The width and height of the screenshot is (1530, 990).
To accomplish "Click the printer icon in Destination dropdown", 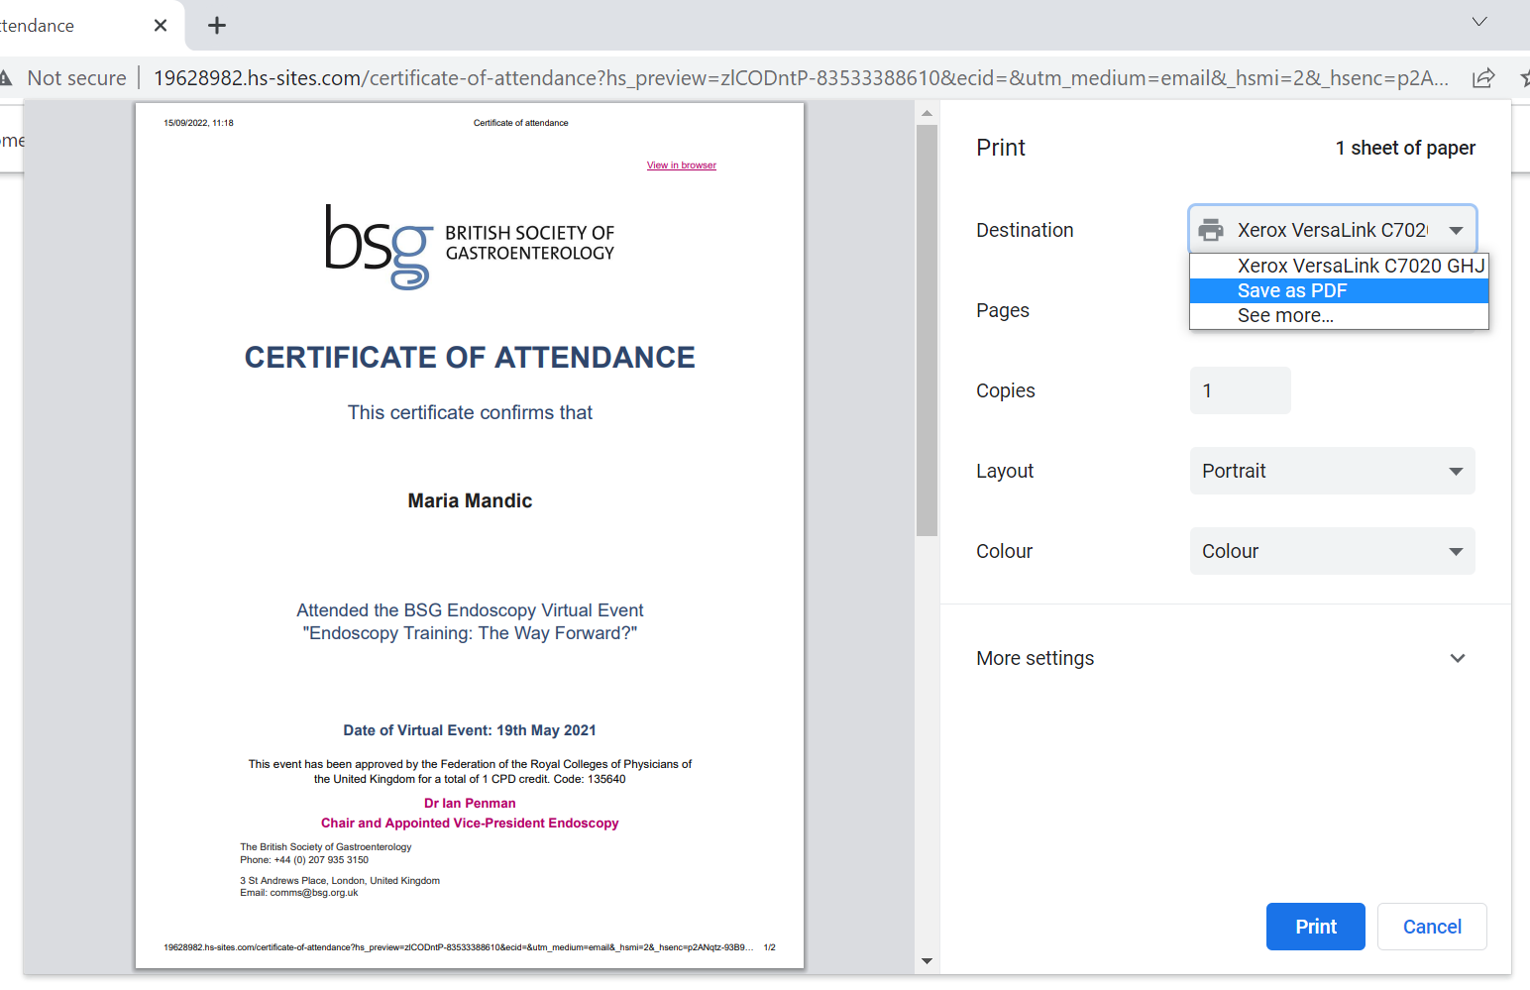I will [x=1211, y=230].
